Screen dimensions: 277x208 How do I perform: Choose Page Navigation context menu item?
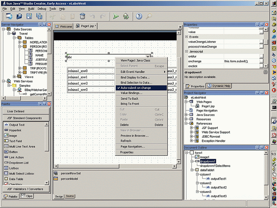[x=141, y=147]
